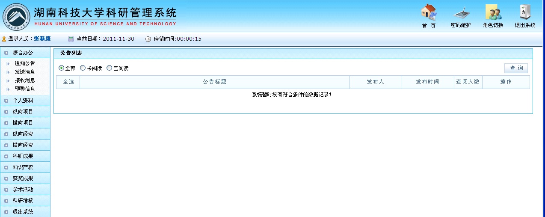Expand the 科研成果 sidebar section
The image size is (545, 217).
point(23,156)
